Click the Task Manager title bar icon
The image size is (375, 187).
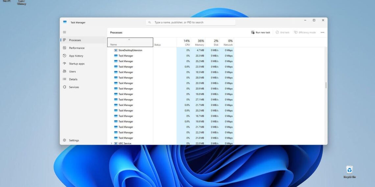click(65, 22)
